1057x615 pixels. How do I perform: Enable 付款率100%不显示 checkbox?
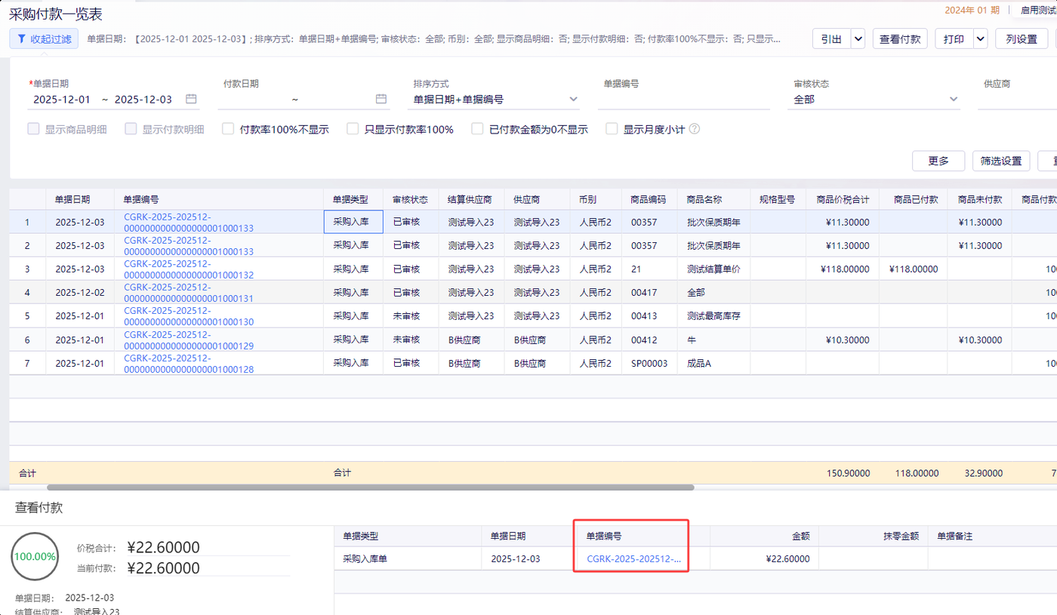(x=228, y=129)
